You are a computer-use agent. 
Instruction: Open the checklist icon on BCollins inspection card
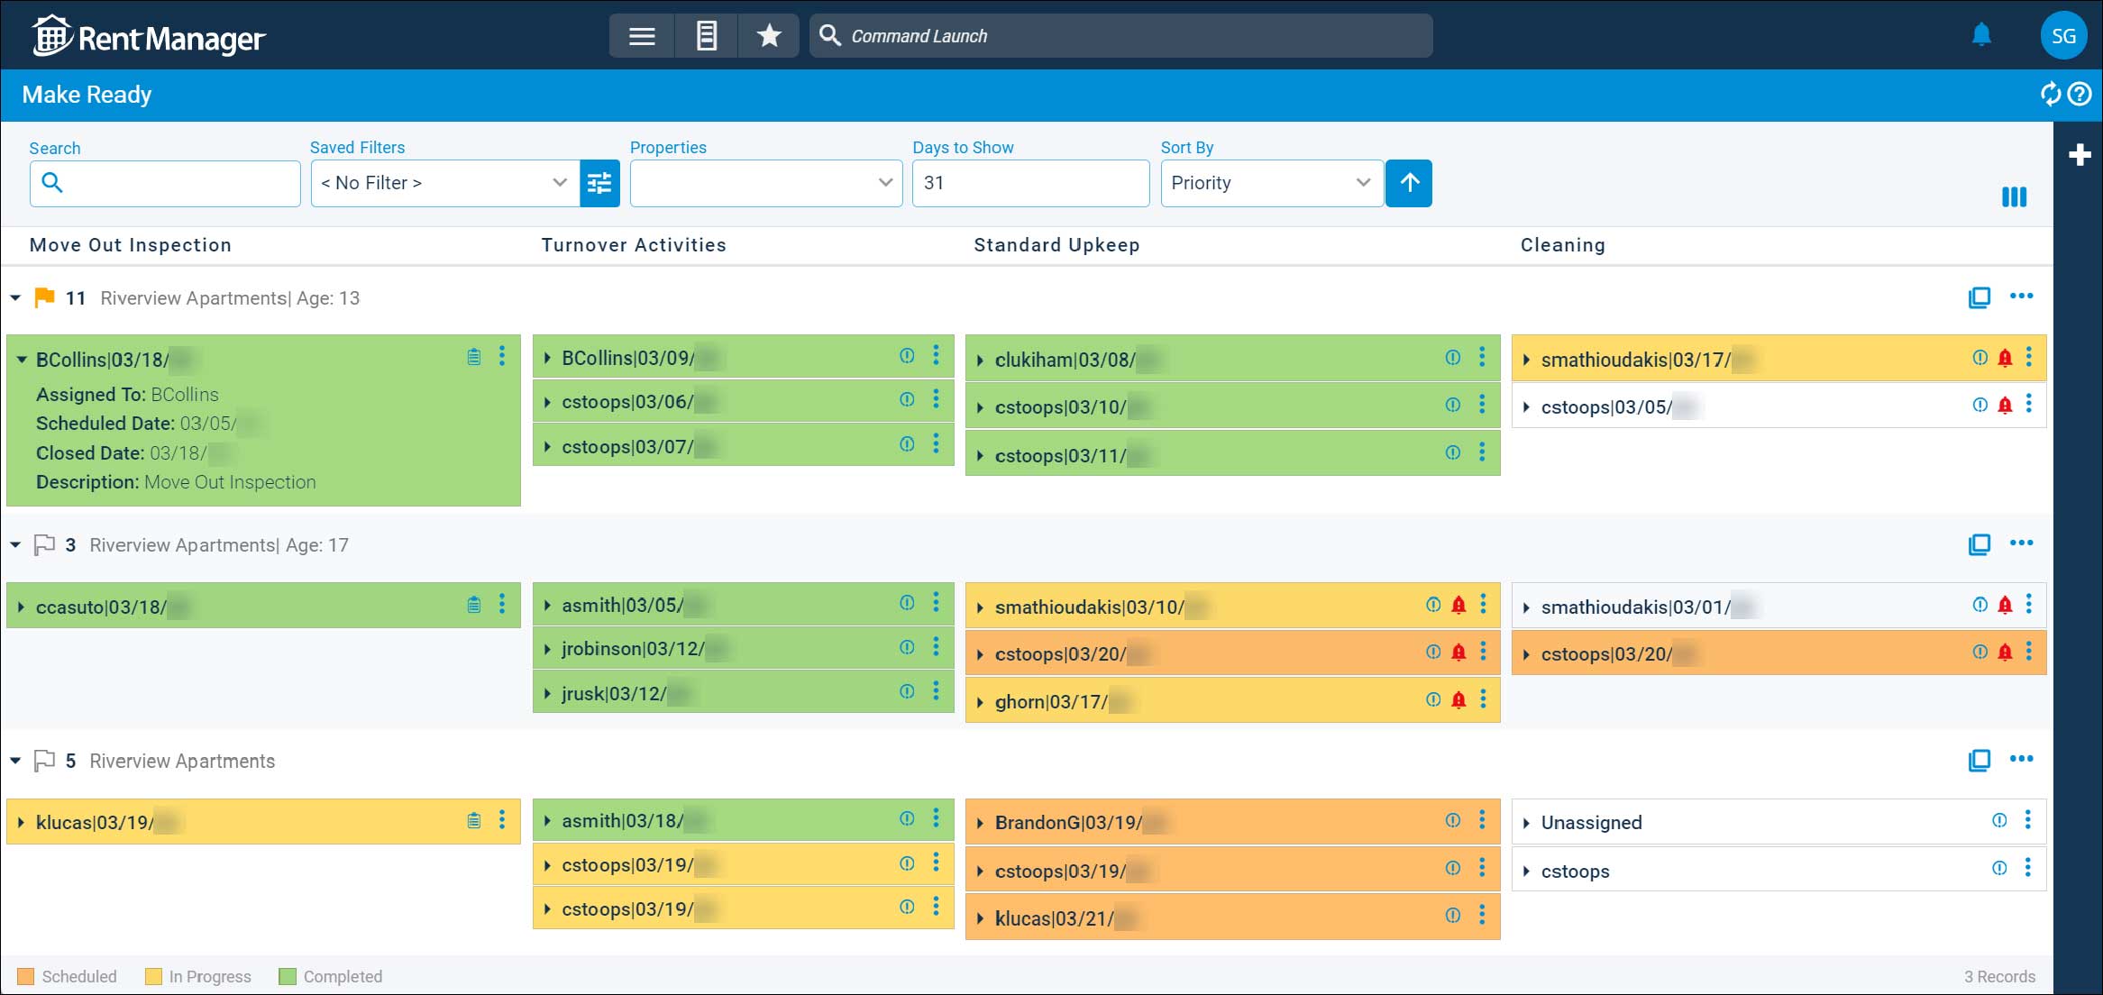coord(473,356)
